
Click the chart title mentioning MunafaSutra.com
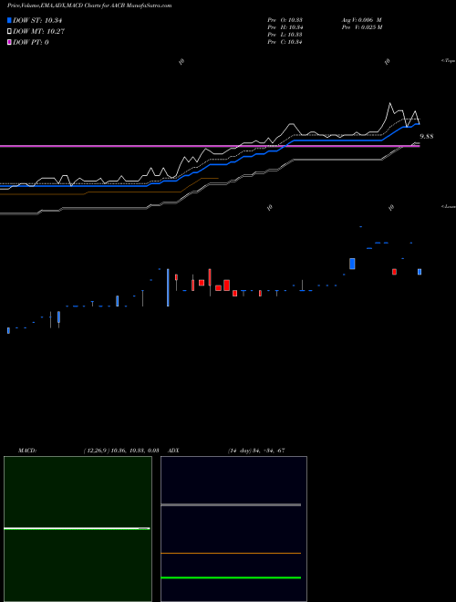(x=89, y=5)
